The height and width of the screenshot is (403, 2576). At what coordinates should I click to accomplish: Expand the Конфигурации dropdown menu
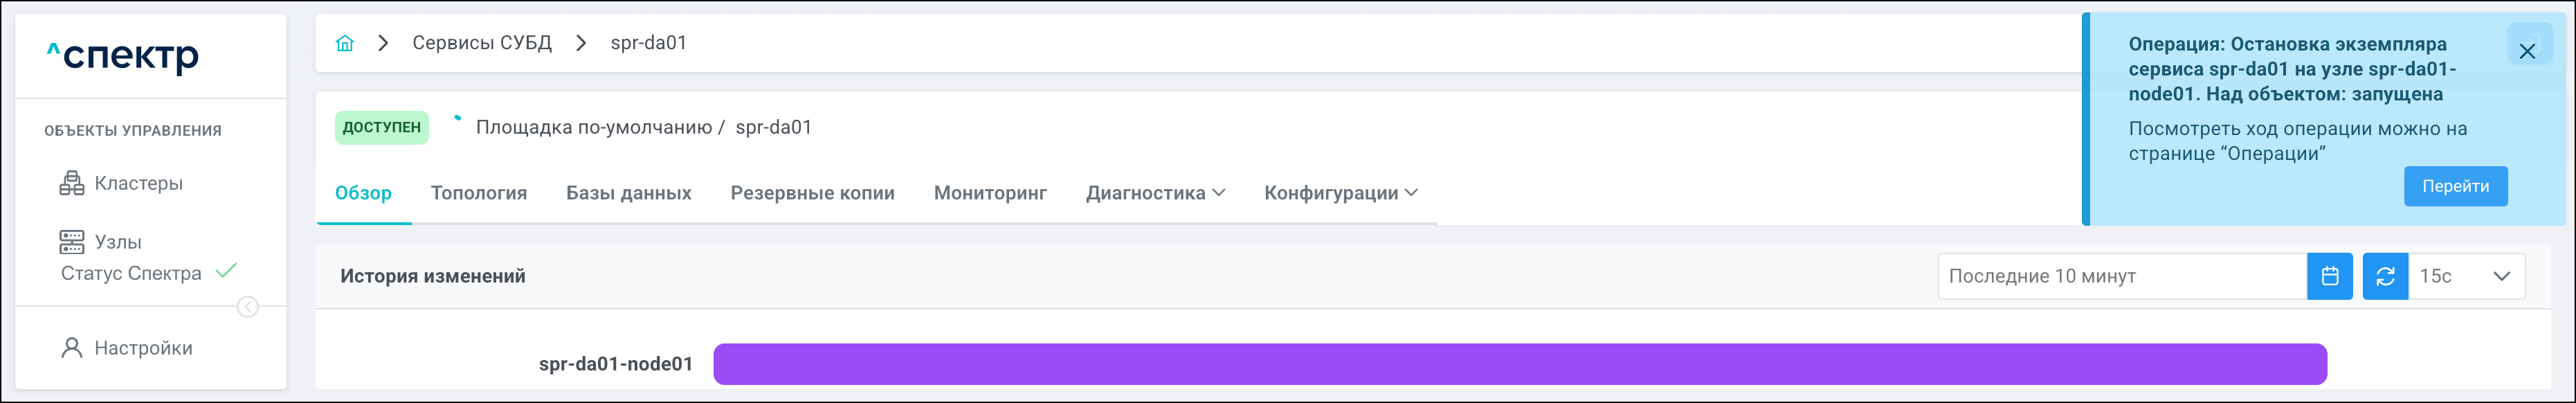tap(1340, 193)
